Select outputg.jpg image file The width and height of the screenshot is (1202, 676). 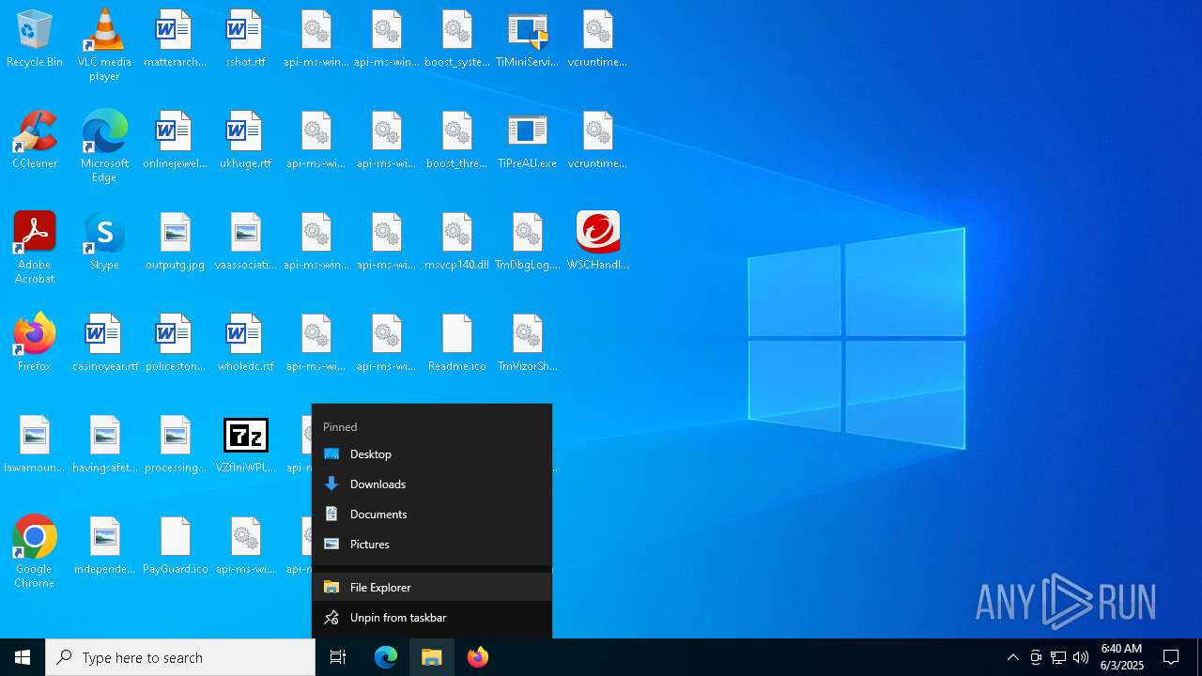[175, 241]
